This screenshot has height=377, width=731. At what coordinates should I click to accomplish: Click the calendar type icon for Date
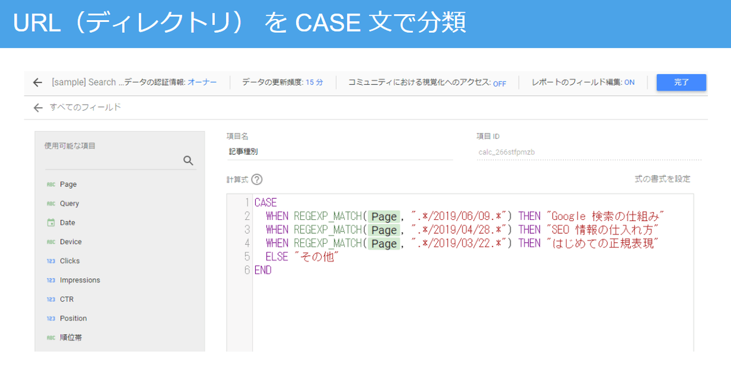pos(51,223)
